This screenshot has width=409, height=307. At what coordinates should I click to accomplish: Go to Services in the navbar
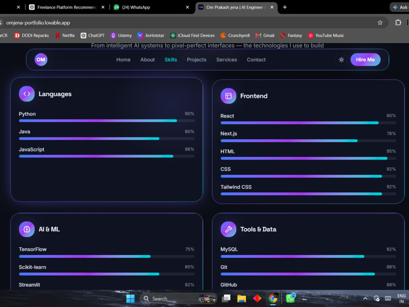227,60
